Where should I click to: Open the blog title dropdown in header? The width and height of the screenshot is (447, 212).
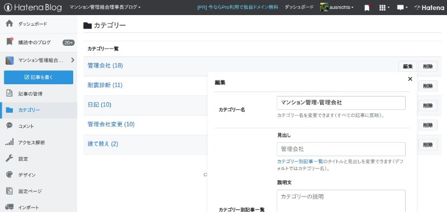coord(105,7)
